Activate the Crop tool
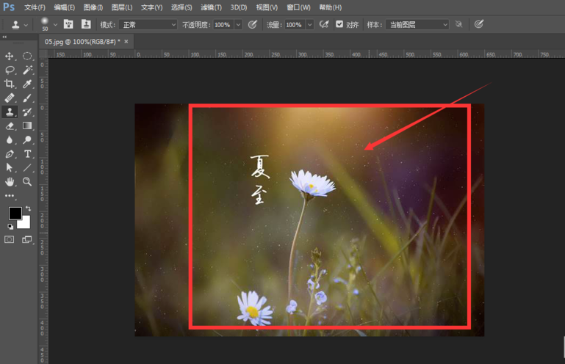Viewport: 565px width, 364px height. (10, 84)
